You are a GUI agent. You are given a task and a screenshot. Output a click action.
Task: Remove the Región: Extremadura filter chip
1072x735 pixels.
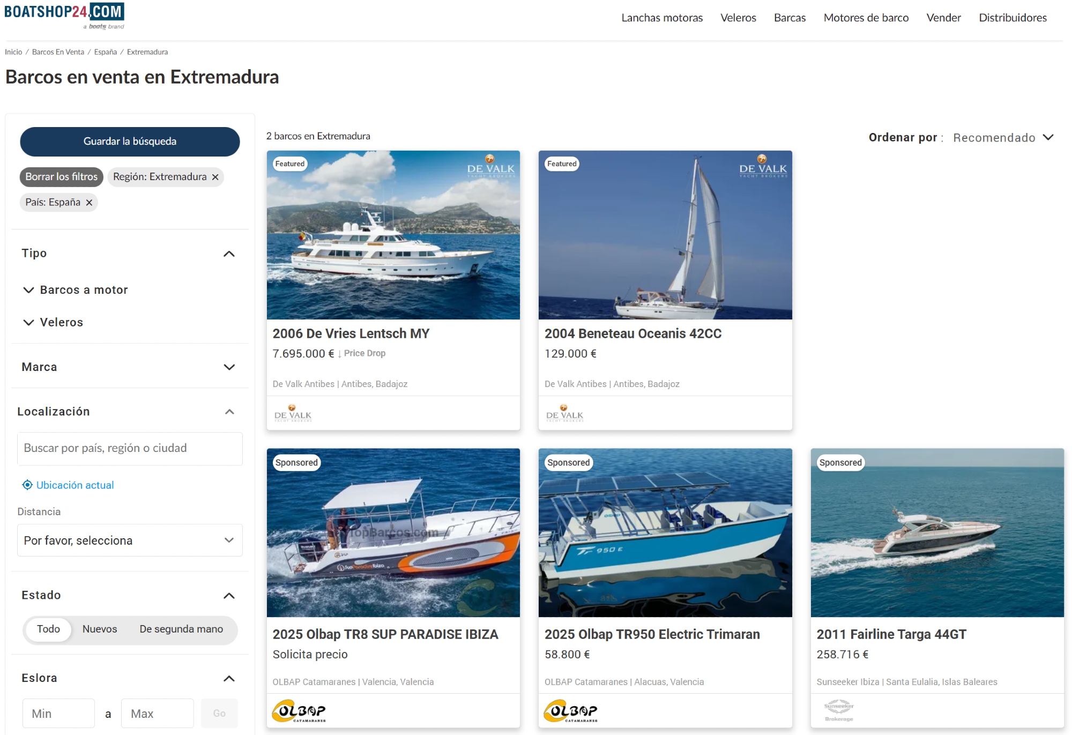coord(215,177)
